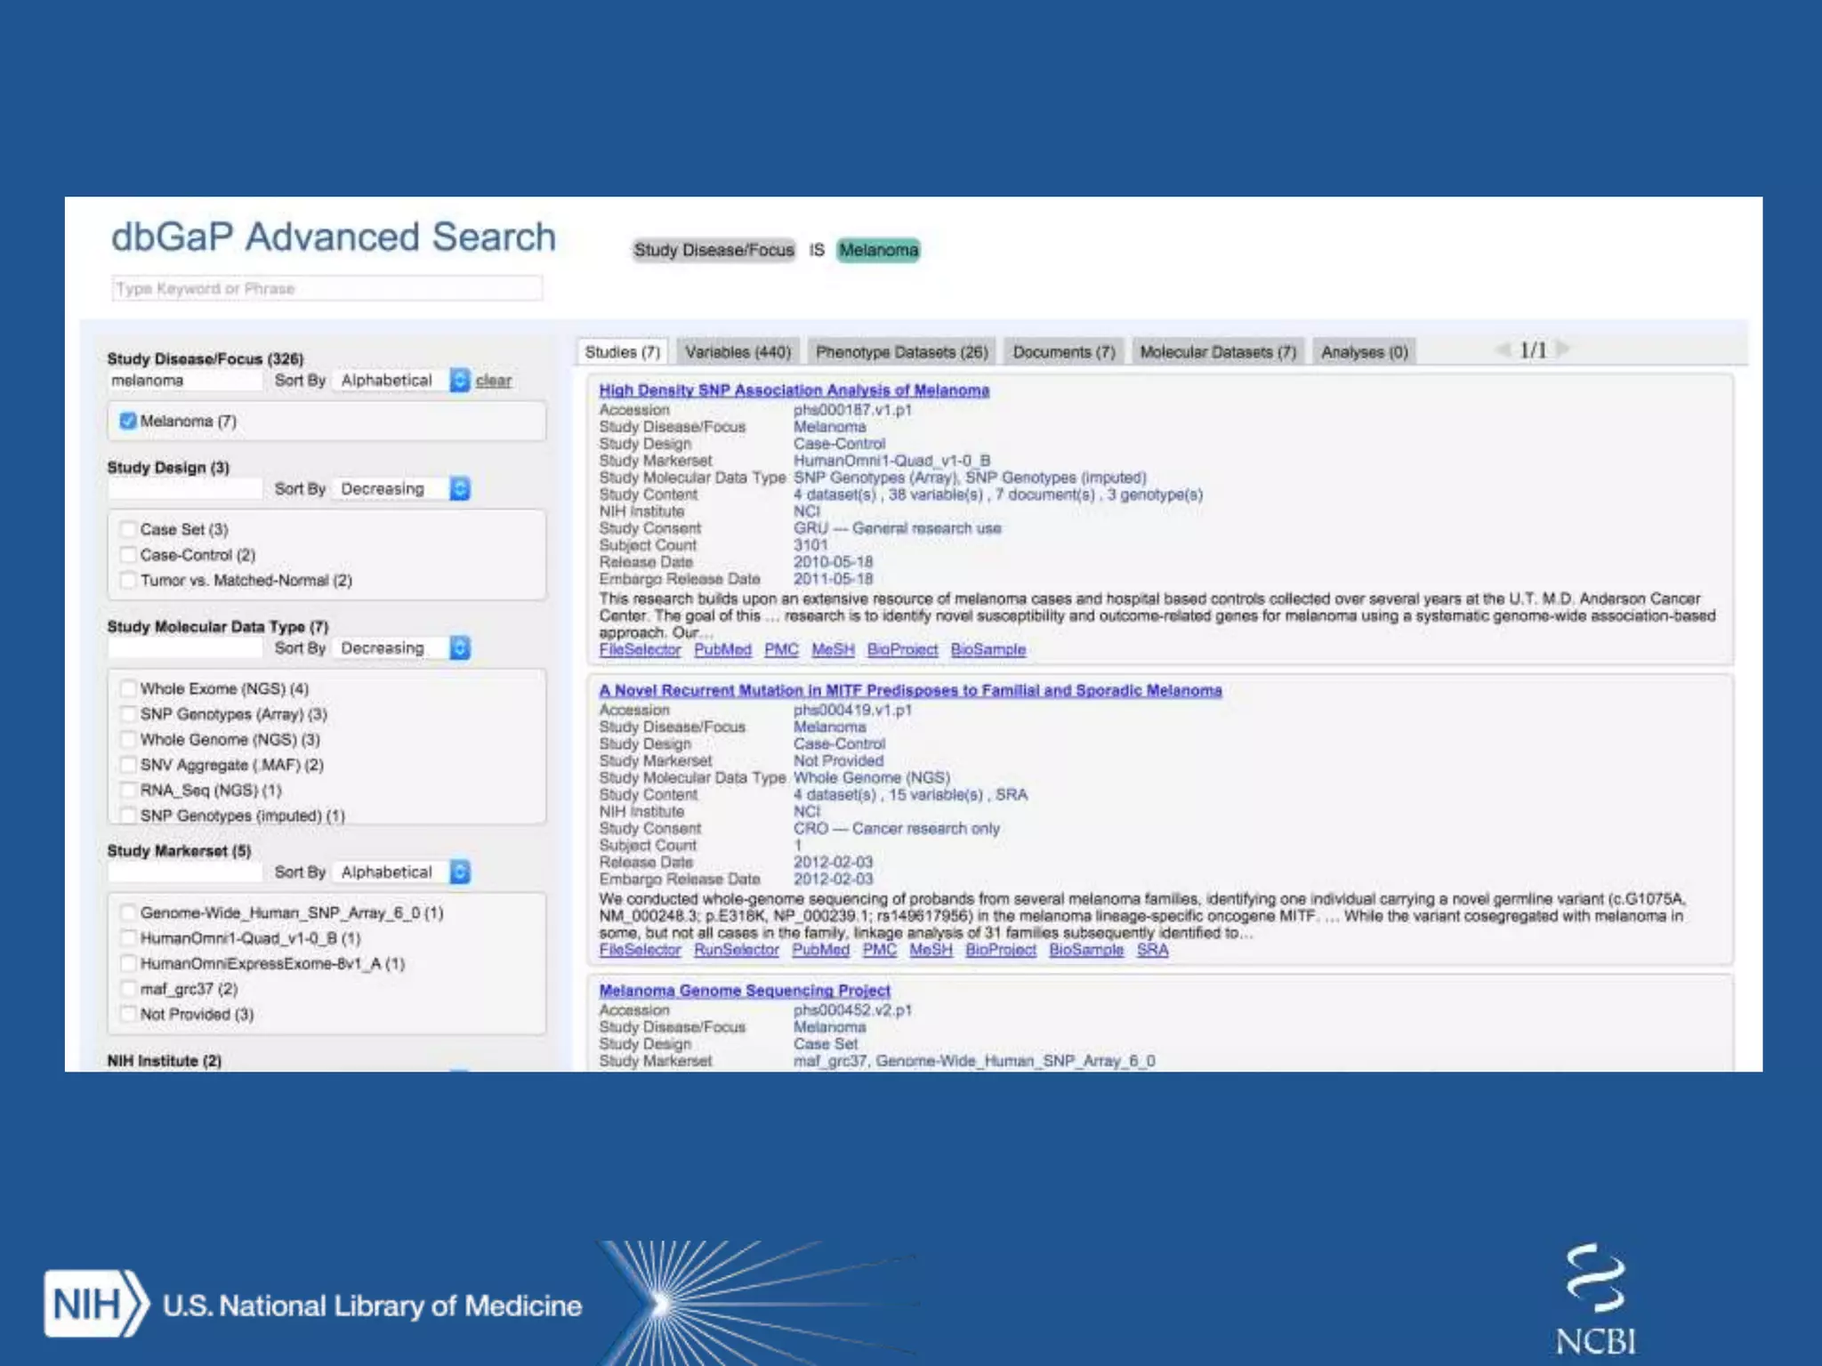
Task: Click the NCBI logo icon
Action: point(1596,1300)
